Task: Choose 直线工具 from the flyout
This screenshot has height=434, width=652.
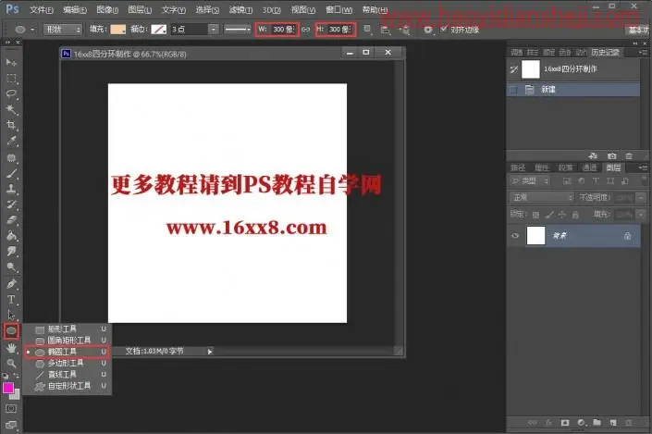Action: tap(68, 375)
